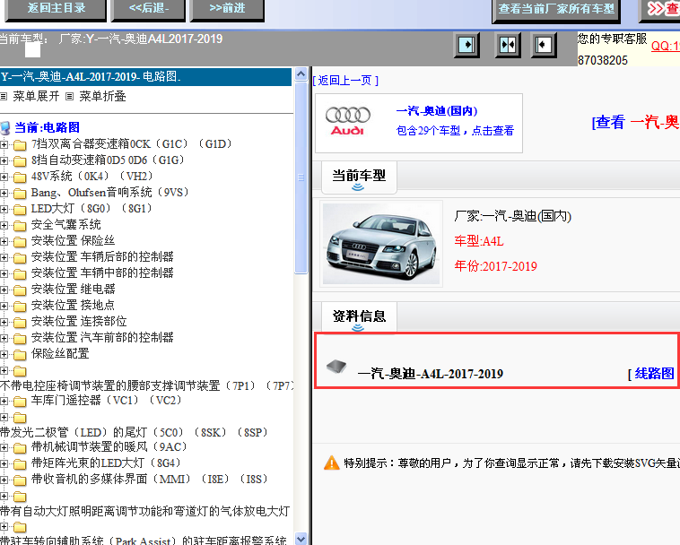Go forward with the >>前进 button

pyautogui.click(x=227, y=9)
